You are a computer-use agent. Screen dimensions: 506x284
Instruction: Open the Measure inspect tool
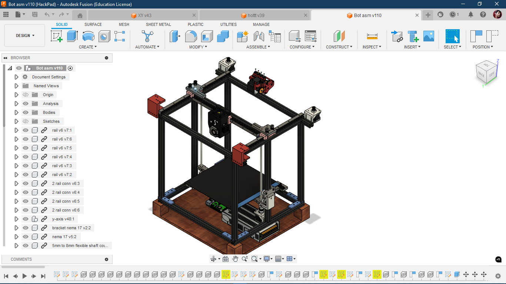[x=372, y=36]
